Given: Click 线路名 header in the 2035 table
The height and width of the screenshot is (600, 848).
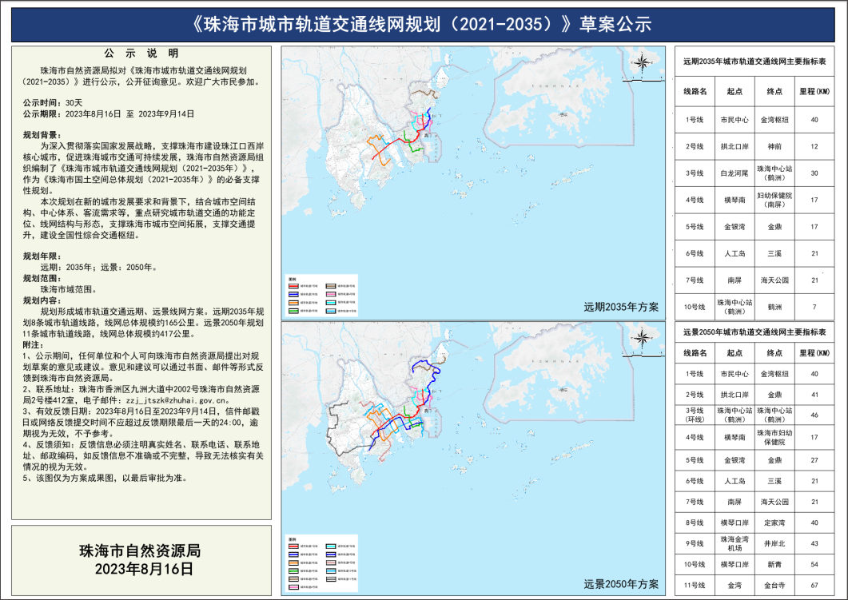Looking at the screenshot, I should (695, 91).
